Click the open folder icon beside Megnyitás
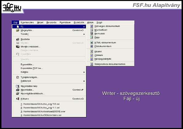 (18, 30)
